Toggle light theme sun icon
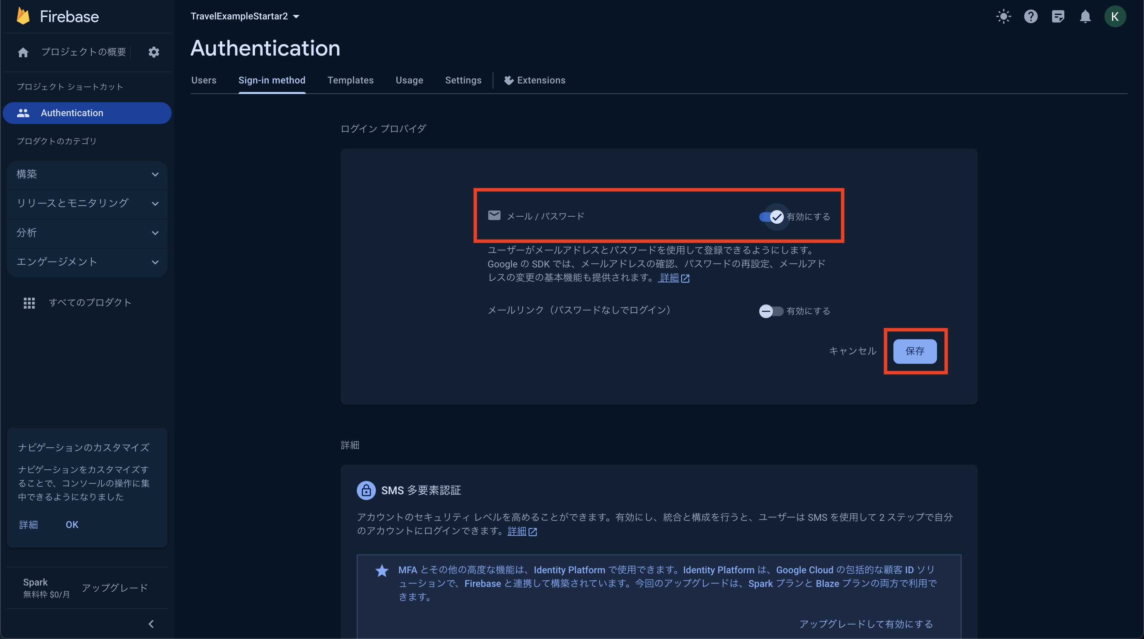1144x639 pixels. click(1003, 16)
